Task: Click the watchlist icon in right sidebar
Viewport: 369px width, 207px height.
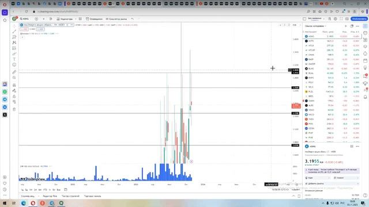Action: point(365,26)
